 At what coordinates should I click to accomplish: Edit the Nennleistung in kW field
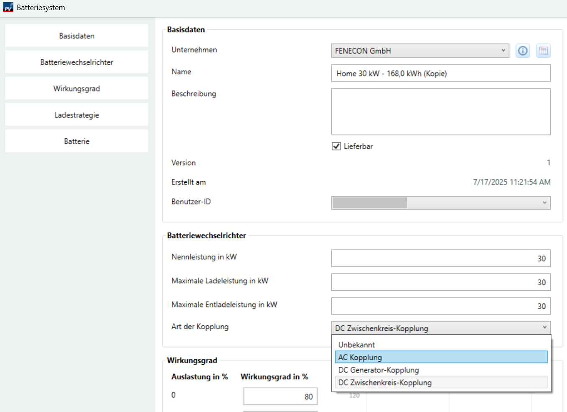[x=440, y=258]
